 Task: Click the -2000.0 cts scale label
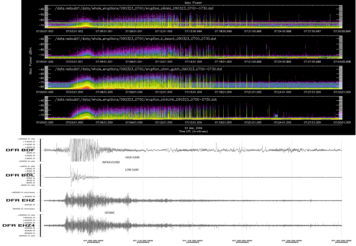(26, 161)
